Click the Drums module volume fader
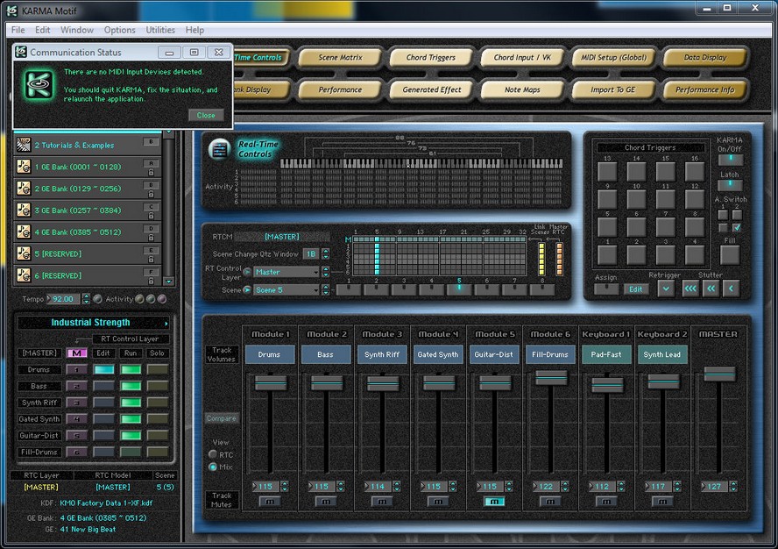778x549 pixels. [x=271, y=383]
